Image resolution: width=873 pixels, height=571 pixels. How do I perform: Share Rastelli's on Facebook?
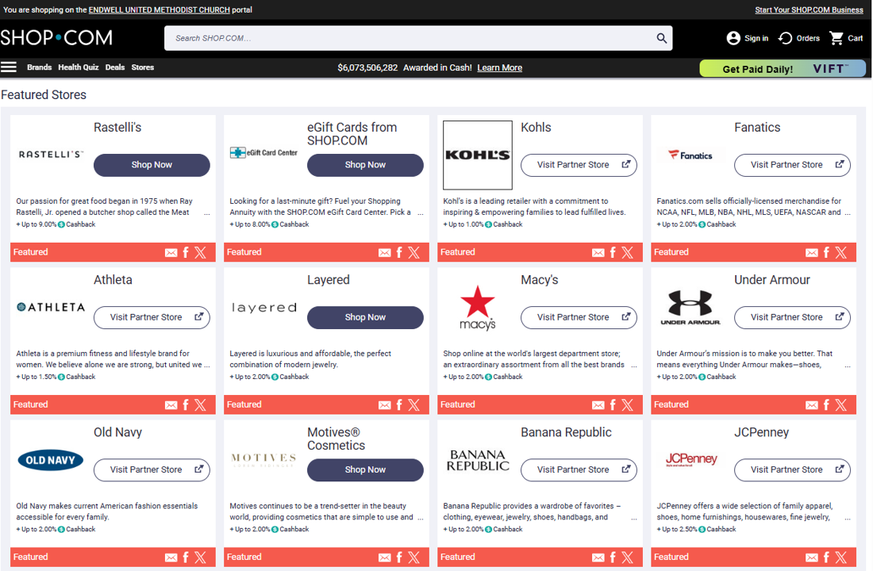tap(186, 253)
